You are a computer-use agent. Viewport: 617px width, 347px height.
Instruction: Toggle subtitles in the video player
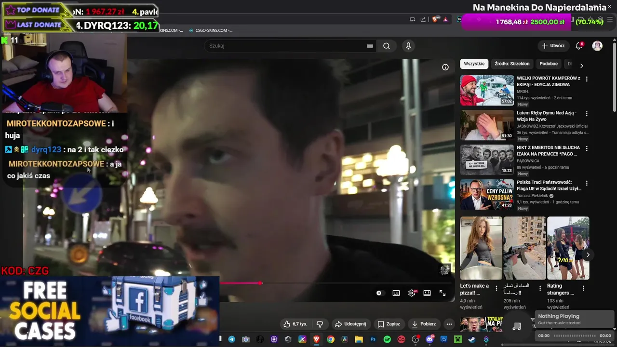tap(396, 293)
